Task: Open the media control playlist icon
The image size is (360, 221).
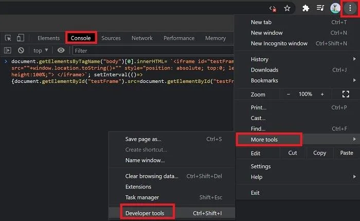Action: [x=320, y=8]
